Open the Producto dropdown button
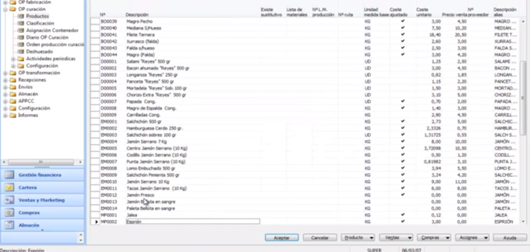 click(x=358, y=238)
